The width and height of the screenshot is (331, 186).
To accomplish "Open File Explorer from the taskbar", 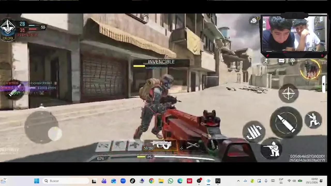I will tap(161, 181).
